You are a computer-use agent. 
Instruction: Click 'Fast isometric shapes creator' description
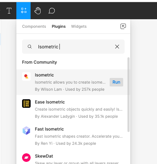click(x=79, y=136)
